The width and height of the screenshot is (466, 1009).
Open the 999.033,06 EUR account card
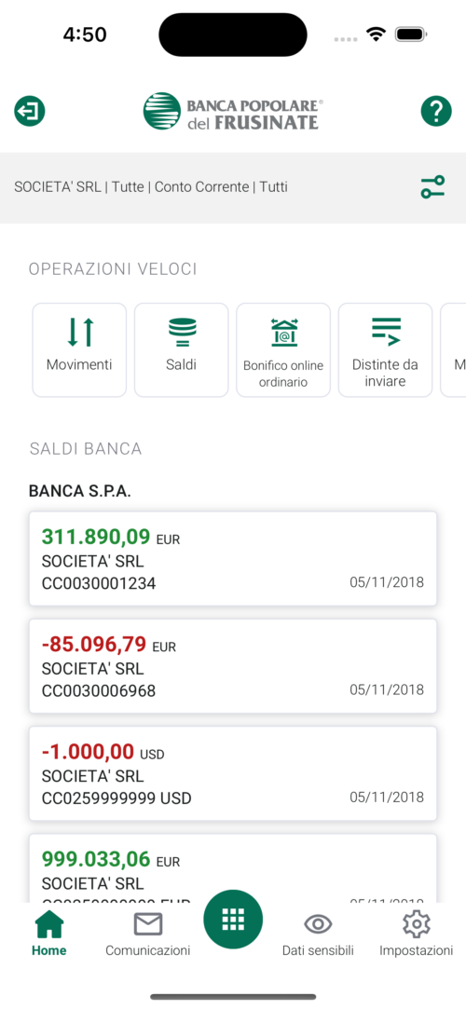pos(233,868)
